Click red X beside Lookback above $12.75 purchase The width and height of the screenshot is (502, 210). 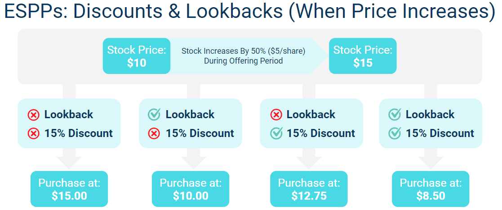pyautogui.click(x=276, y=115)
